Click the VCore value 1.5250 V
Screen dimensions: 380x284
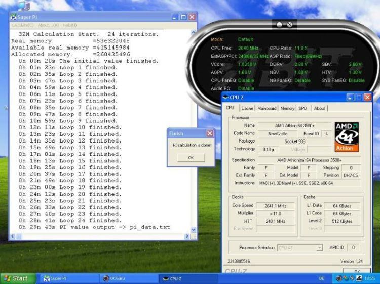click(247, 64)
